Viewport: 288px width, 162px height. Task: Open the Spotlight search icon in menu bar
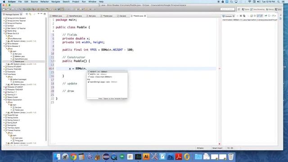[279, 2]
